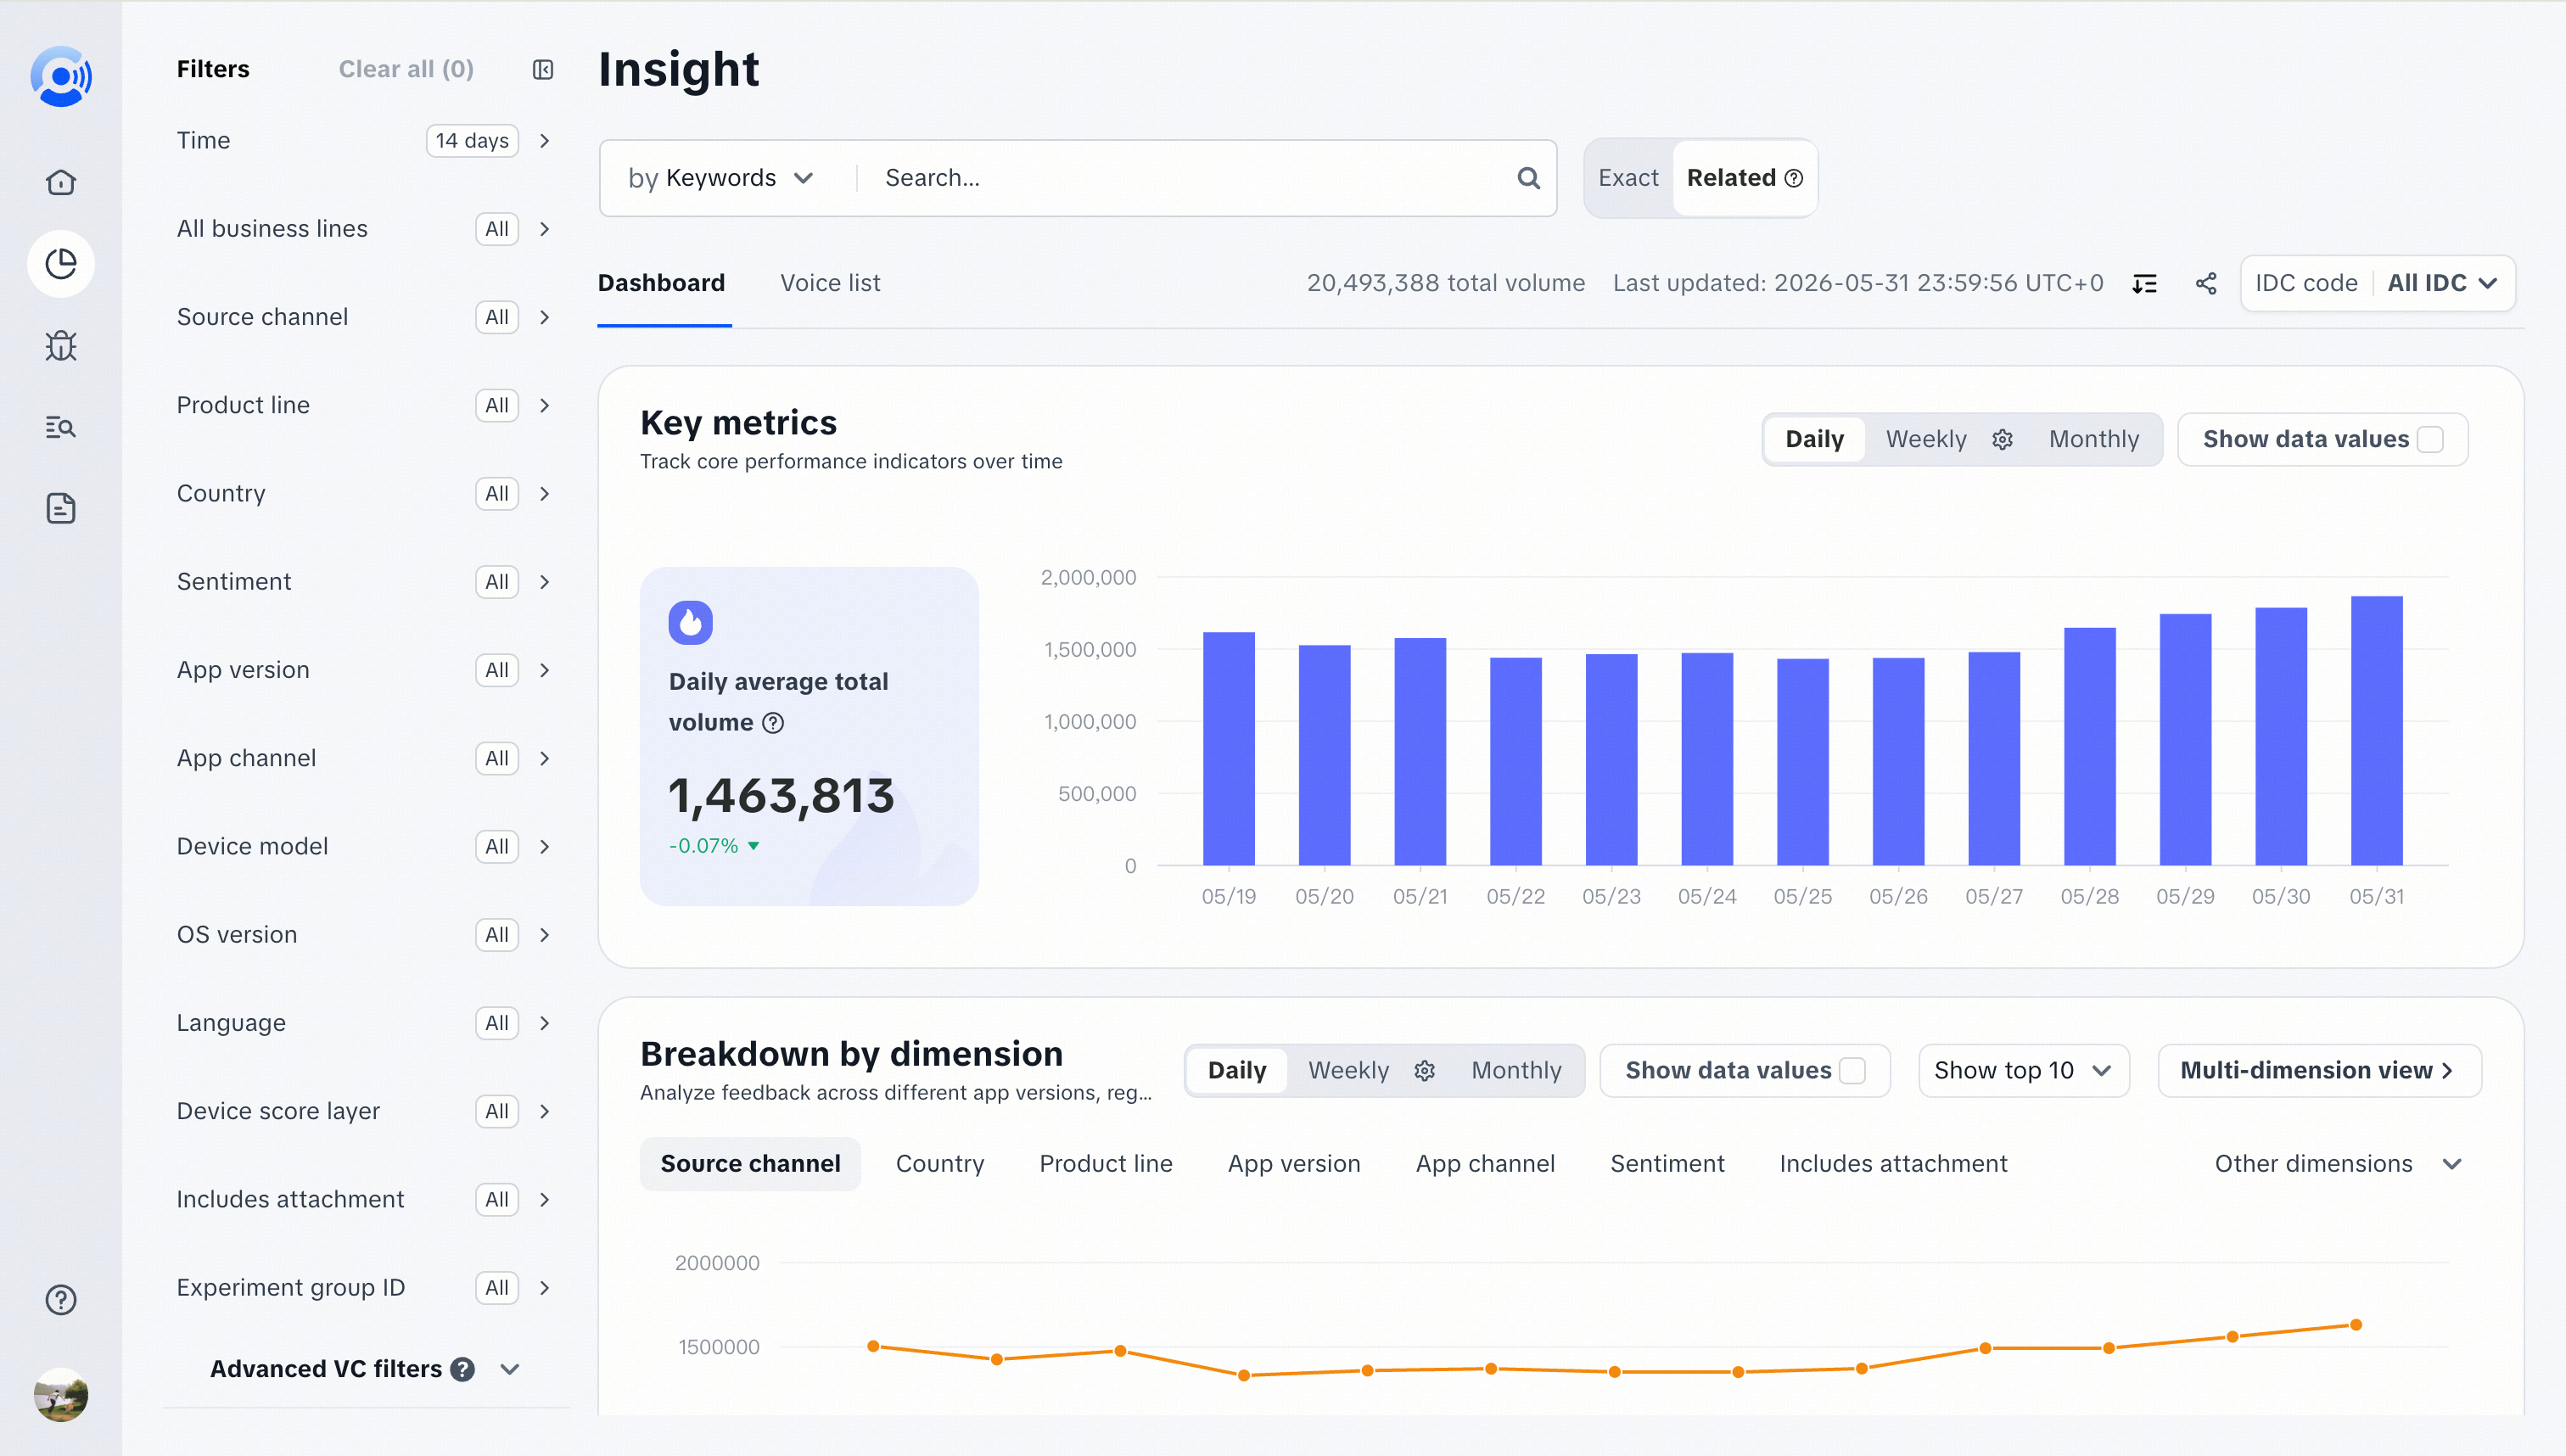Select Related search mode
Image resolution: width=2566 pixels, height=1456 pixels.
tap(1743, 178)
